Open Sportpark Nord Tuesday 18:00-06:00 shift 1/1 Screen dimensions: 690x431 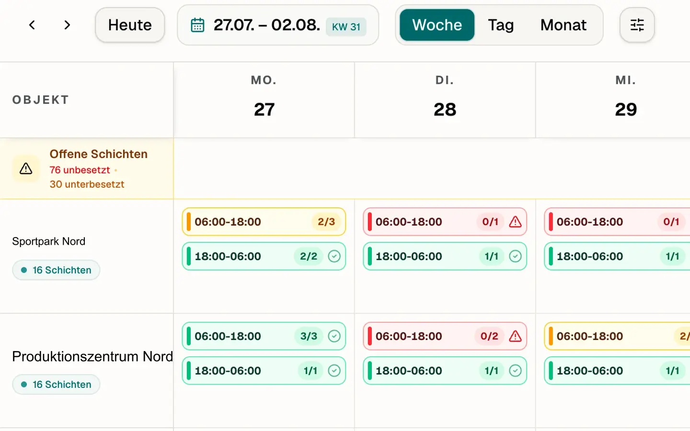click(445, 256)
